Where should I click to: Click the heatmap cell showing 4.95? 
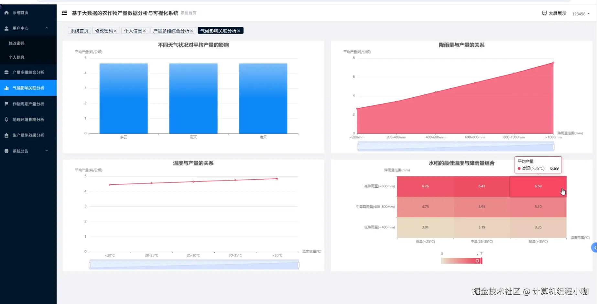tap(482, 207)
